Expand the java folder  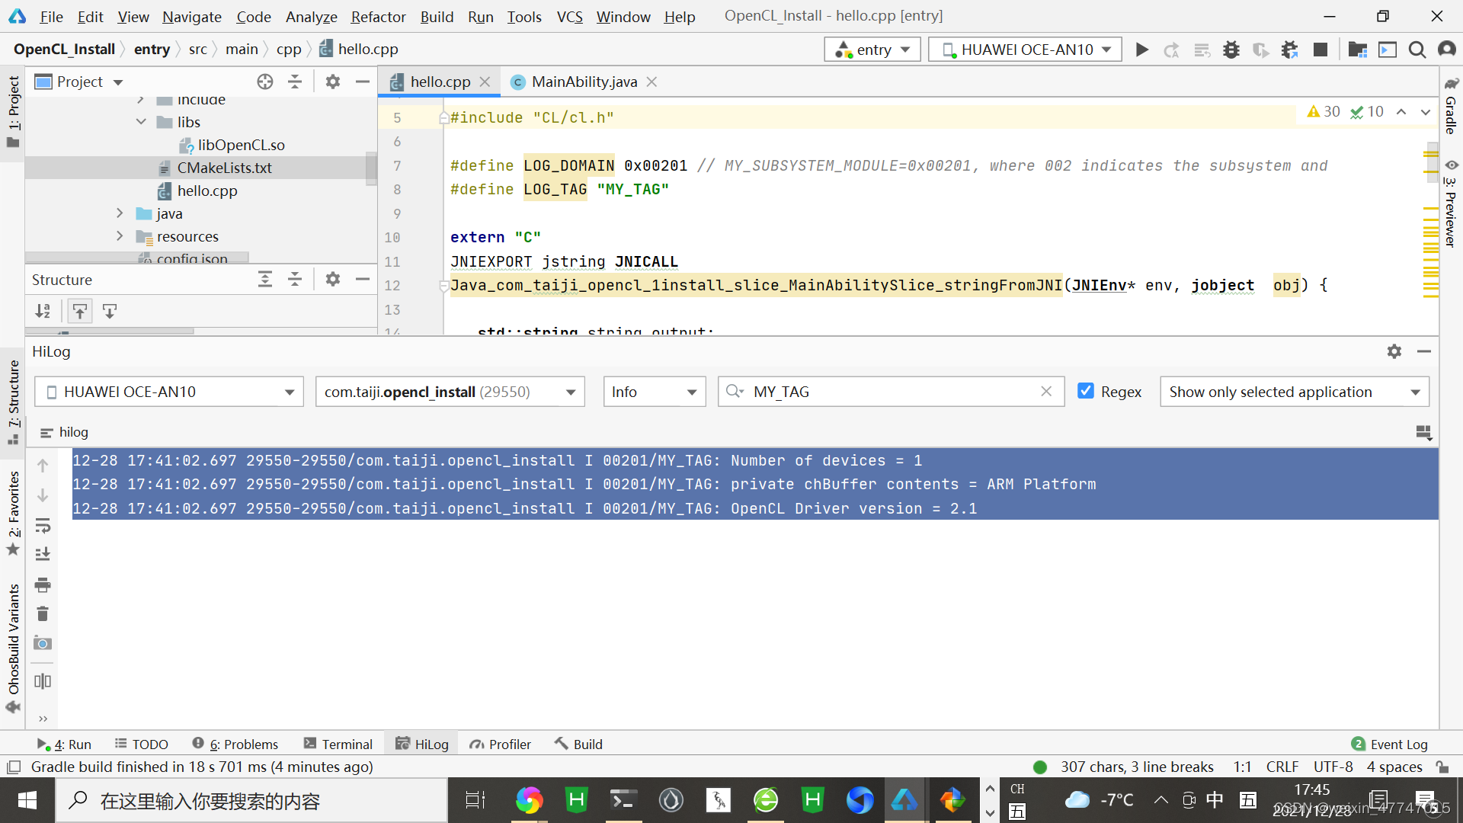pos(120,213)
